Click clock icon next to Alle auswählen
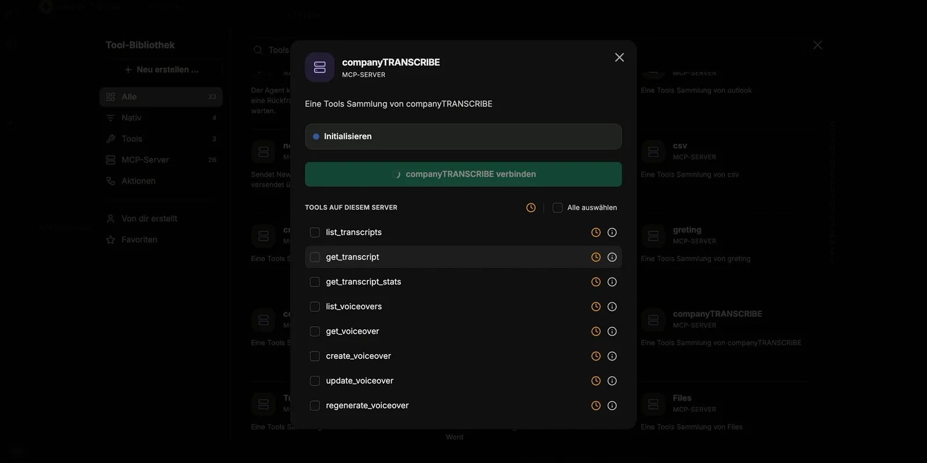The width and height of the screenshot is (927, 463). click(x=531, y=207)
